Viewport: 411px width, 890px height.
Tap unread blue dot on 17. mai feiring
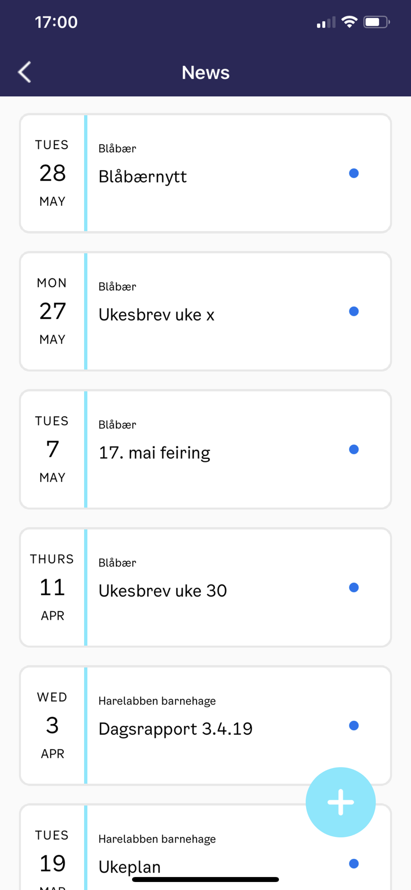[354, 449]
